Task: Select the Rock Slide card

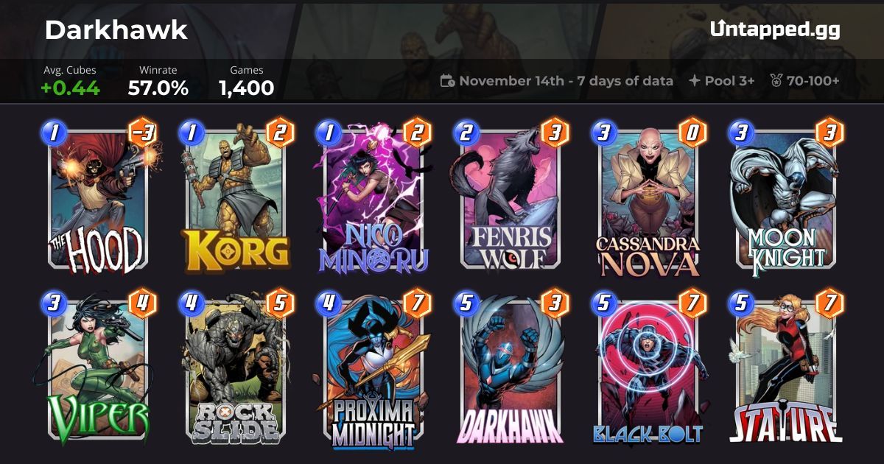Action: (x=235, y=368)
